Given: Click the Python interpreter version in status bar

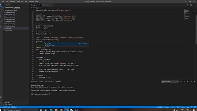Looking at the screenshot, I should click(5, 107).
